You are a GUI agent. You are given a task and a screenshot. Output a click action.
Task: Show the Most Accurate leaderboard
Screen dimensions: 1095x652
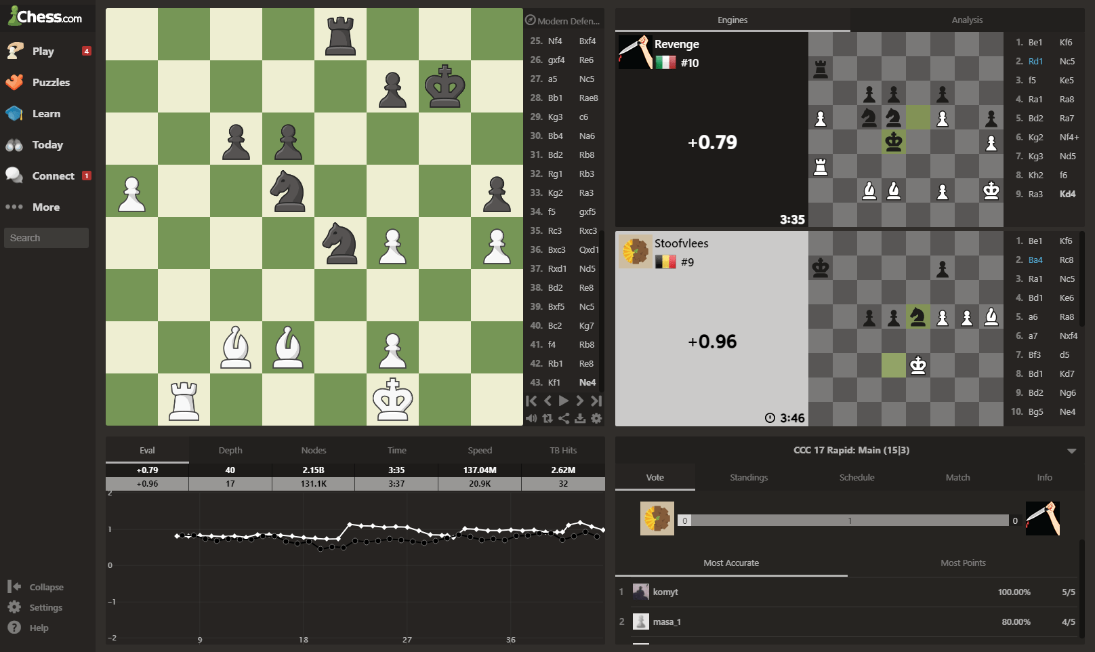tap(731, 563)
